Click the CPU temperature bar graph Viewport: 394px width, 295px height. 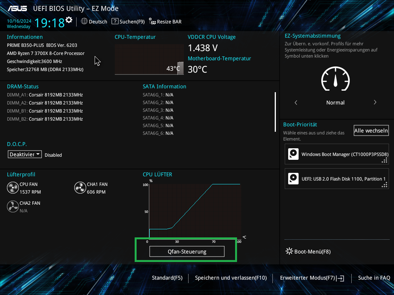click(x=149, y=60)
